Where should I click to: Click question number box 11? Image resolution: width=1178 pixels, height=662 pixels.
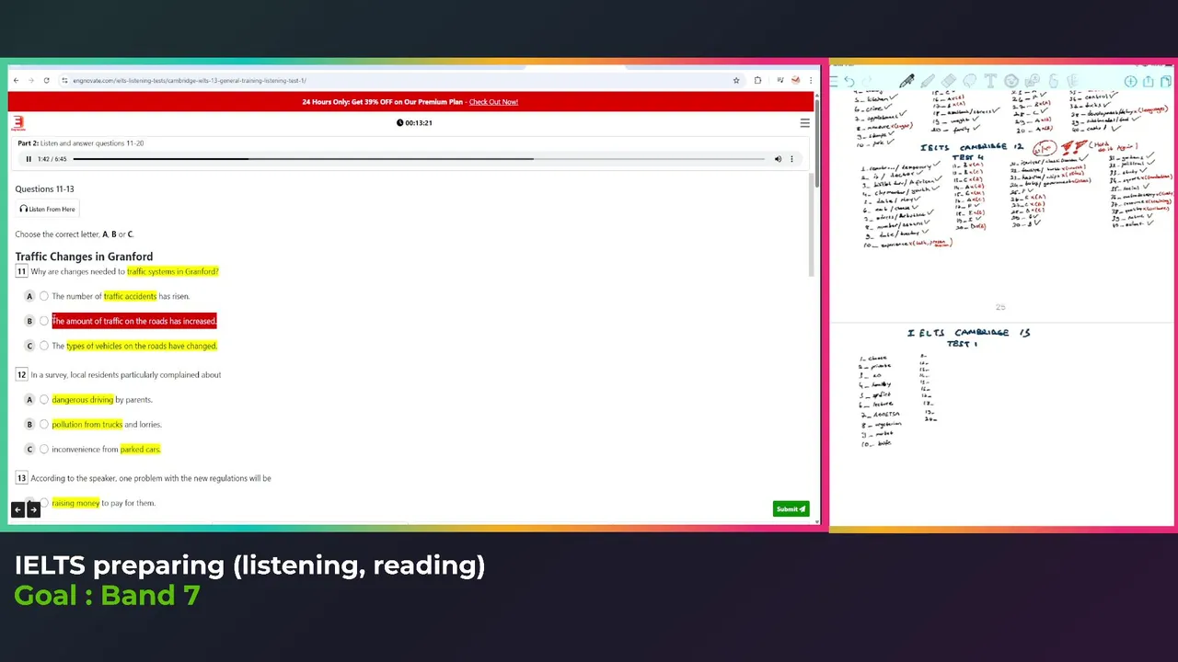point(21,271)
